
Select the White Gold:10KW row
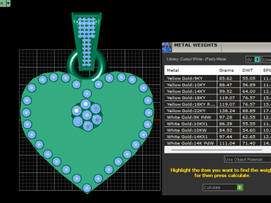click(x=218, y=130)
